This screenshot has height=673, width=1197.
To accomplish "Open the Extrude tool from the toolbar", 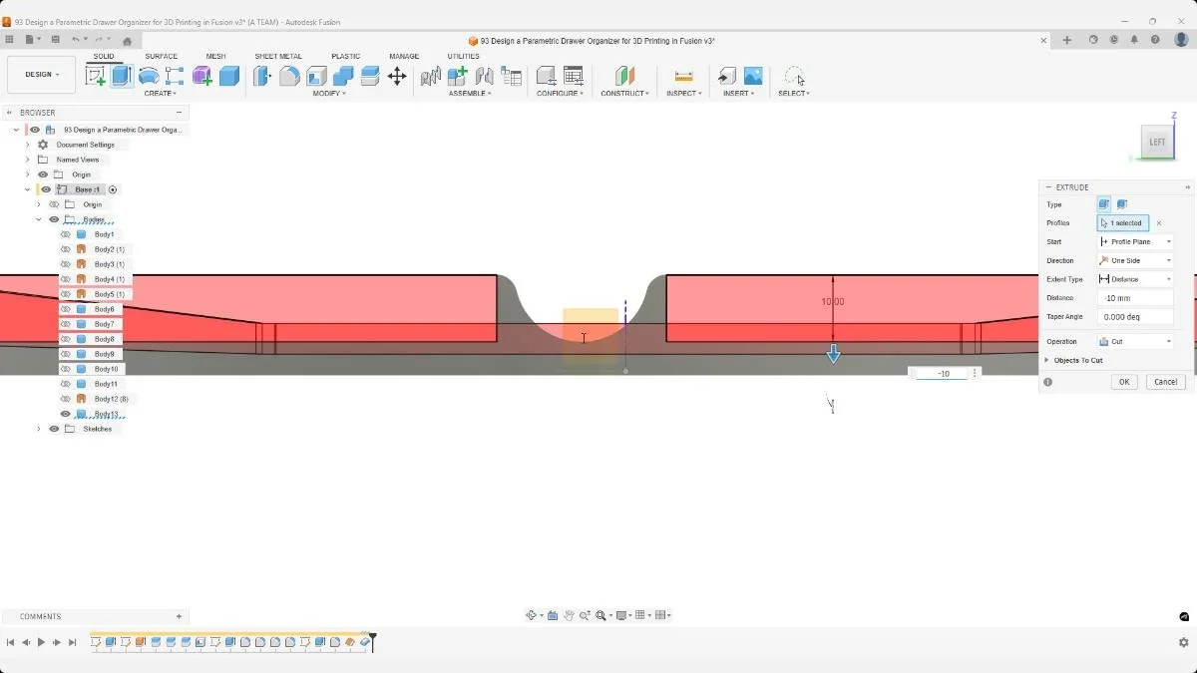I will [x=122, y=75].
